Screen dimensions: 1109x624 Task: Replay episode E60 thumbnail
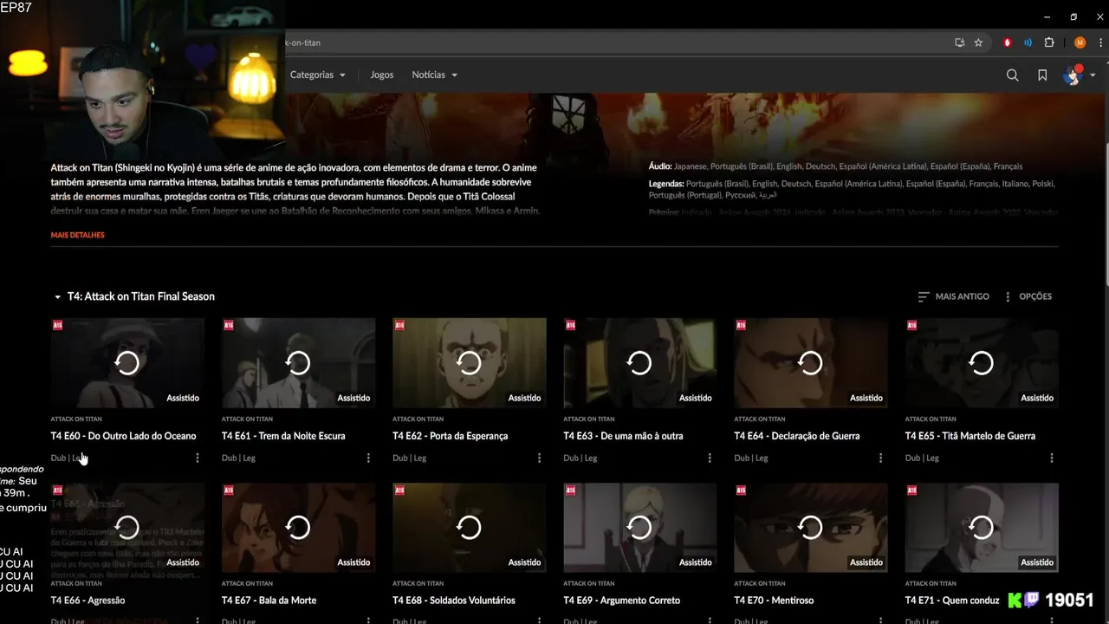click(x=127, y=362)
